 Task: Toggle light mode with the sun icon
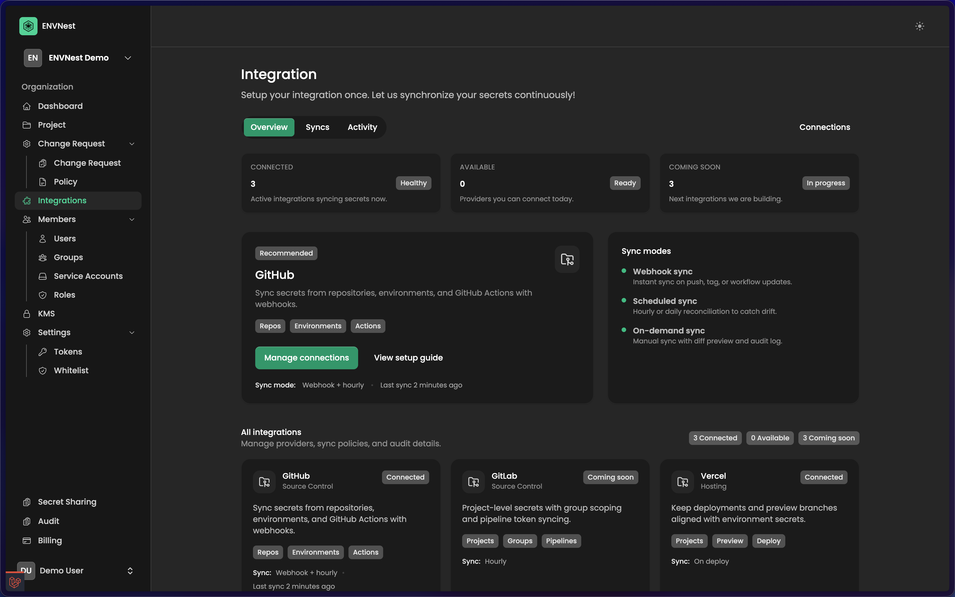click(x=919, y=26)
